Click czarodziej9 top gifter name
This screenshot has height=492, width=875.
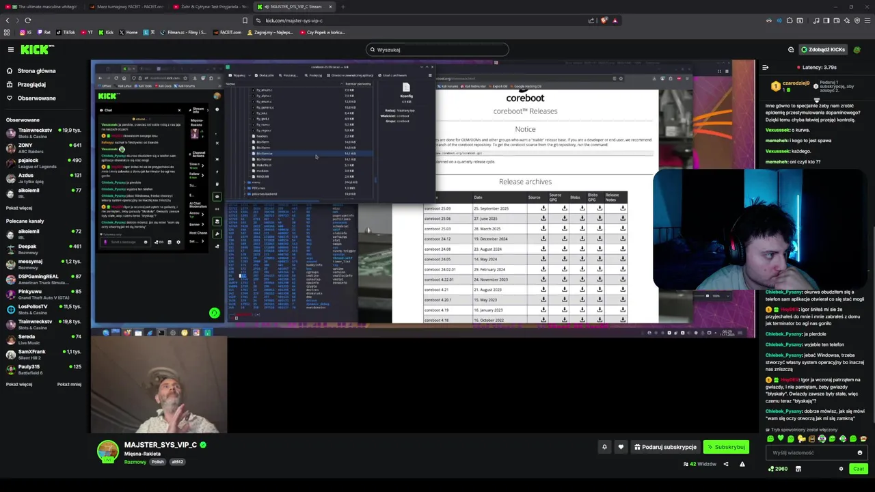point(796,83)
